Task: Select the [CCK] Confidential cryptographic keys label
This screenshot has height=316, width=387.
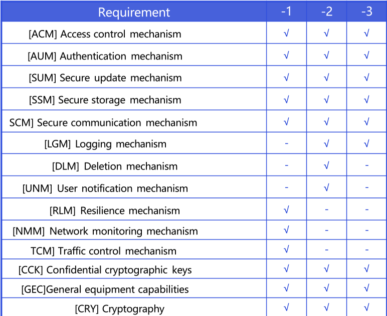Action: tap(105, 270)
